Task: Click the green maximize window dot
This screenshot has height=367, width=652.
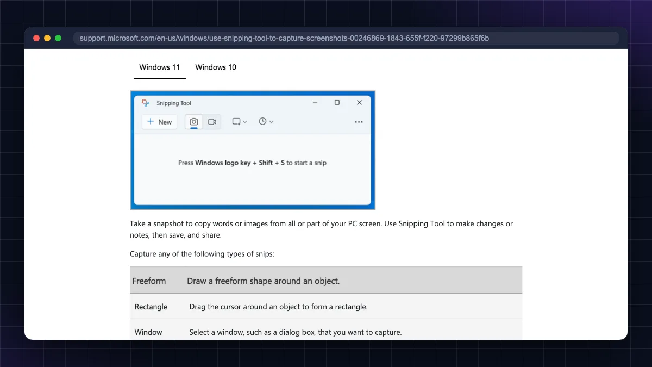Action: point(58,38)
